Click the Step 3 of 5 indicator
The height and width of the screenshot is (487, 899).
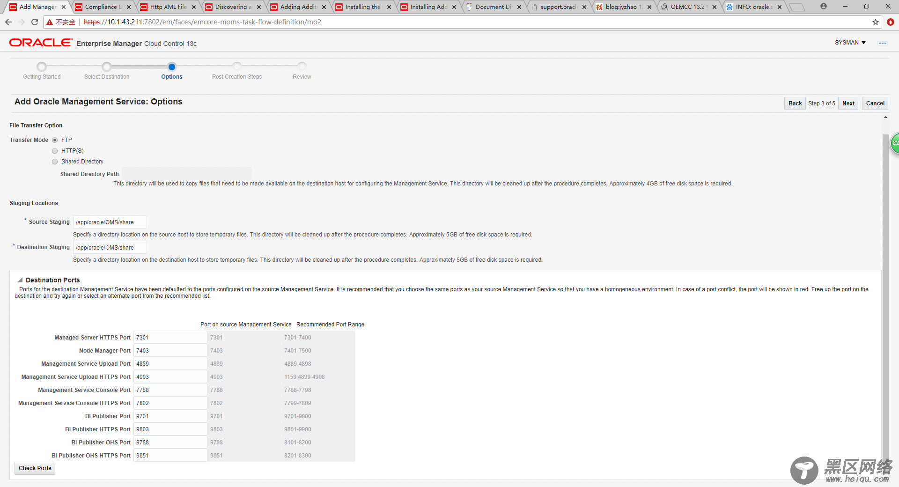click(821, 103)
